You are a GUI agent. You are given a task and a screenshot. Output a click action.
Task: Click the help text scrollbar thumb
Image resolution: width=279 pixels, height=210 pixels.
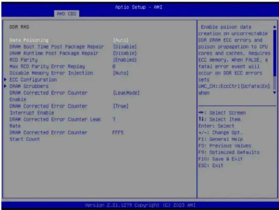point(275,53)
